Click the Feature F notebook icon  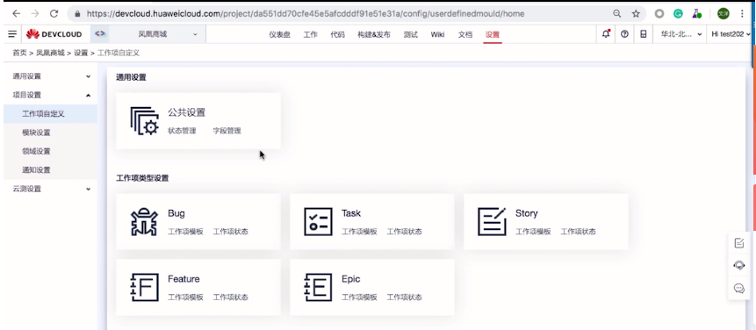point(144,287)
